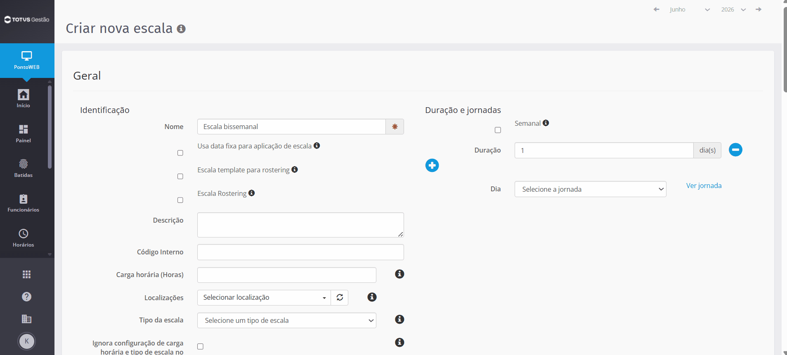Check Ignora configuração de carga horária

tap(201, 347)
